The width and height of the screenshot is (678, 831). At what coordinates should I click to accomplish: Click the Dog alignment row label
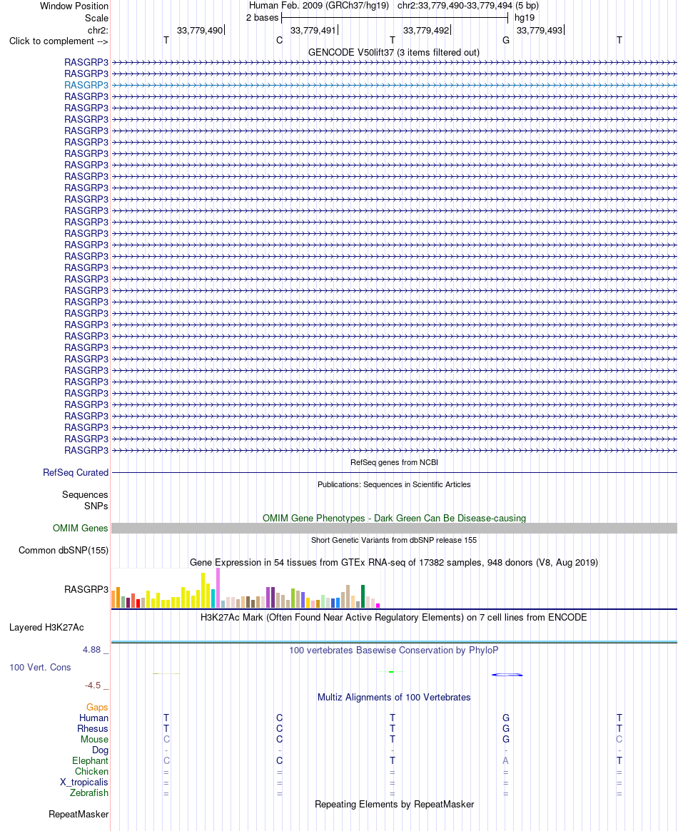click(100, 750)
